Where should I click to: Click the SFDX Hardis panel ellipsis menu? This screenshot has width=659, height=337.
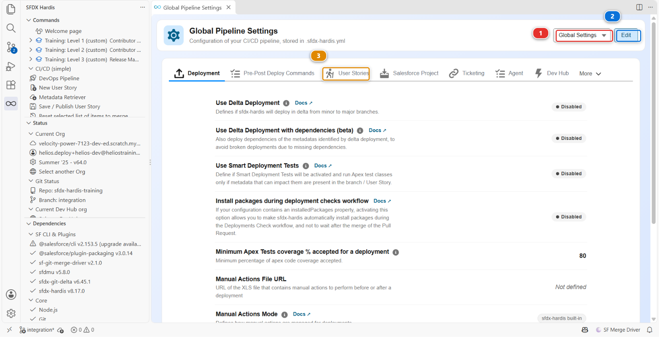(143, 7)
